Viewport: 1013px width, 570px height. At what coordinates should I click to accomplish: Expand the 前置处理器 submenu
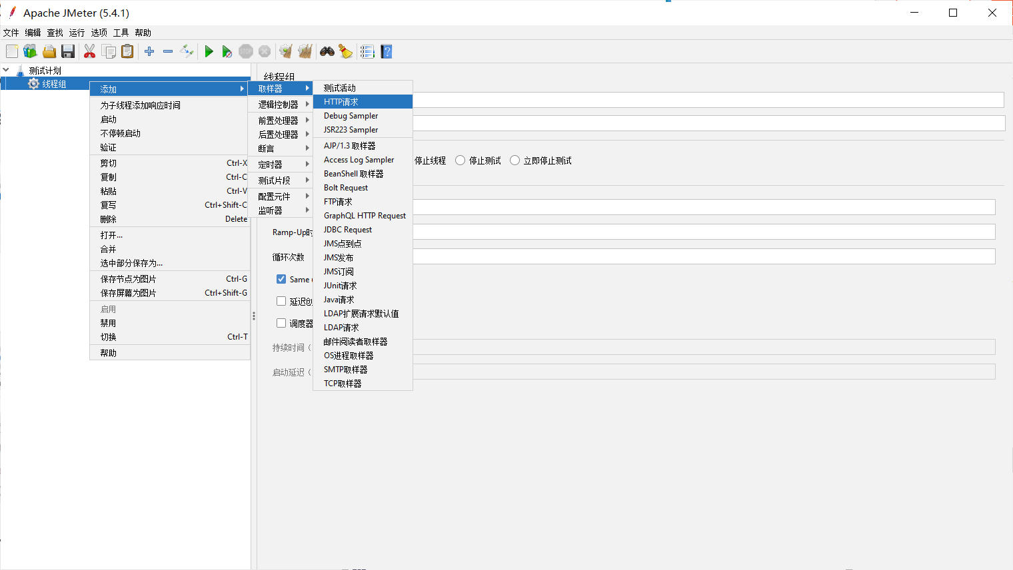pos(281,121)
